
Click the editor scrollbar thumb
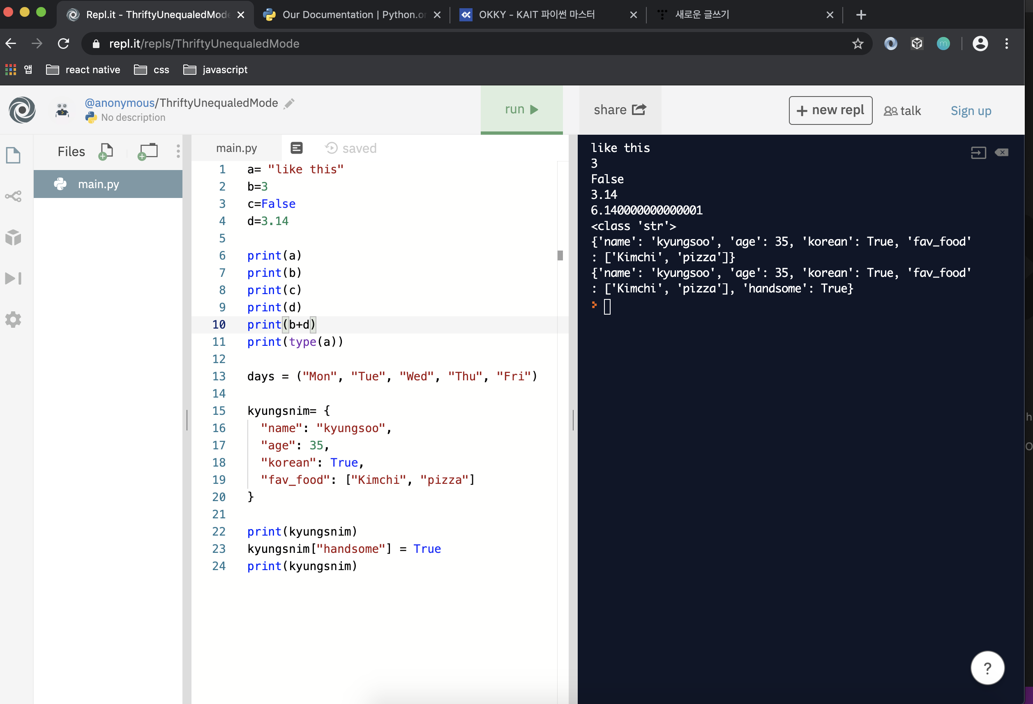pyautogui.click(x=560, y=255)
